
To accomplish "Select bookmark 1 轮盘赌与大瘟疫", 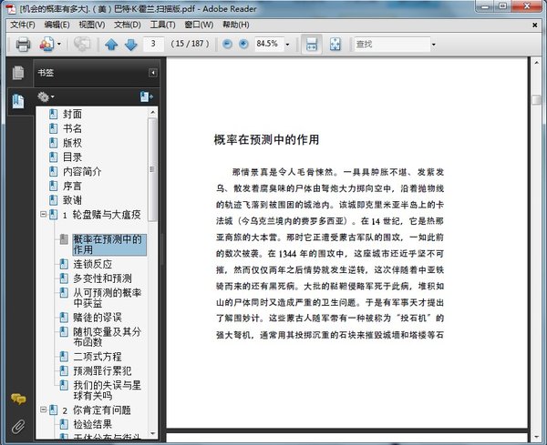I will [101, 215].
